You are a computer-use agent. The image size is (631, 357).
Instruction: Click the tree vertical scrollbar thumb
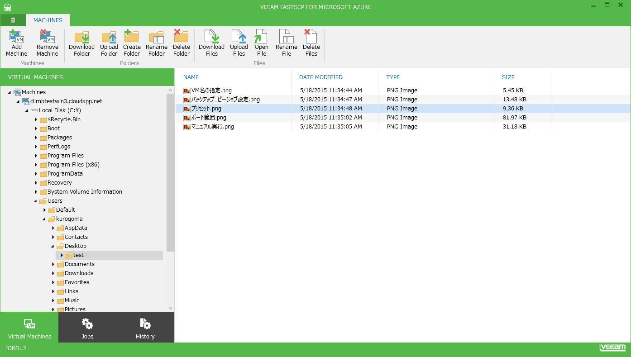pyautogui.click(x=170, y=172)
